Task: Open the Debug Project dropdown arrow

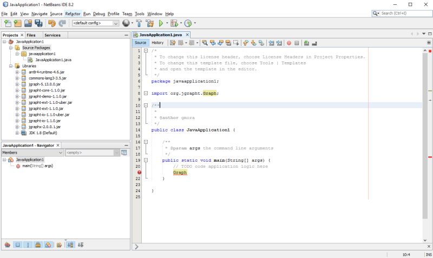Action: (181, 23)
